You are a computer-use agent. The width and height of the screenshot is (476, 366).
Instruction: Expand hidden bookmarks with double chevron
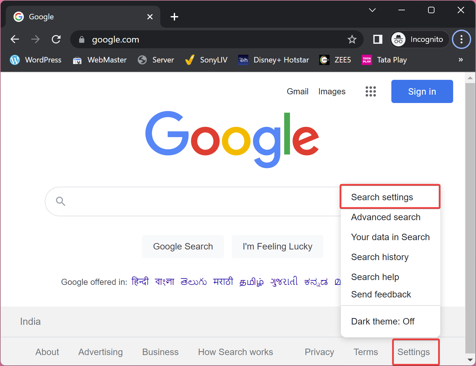(461, 60)
